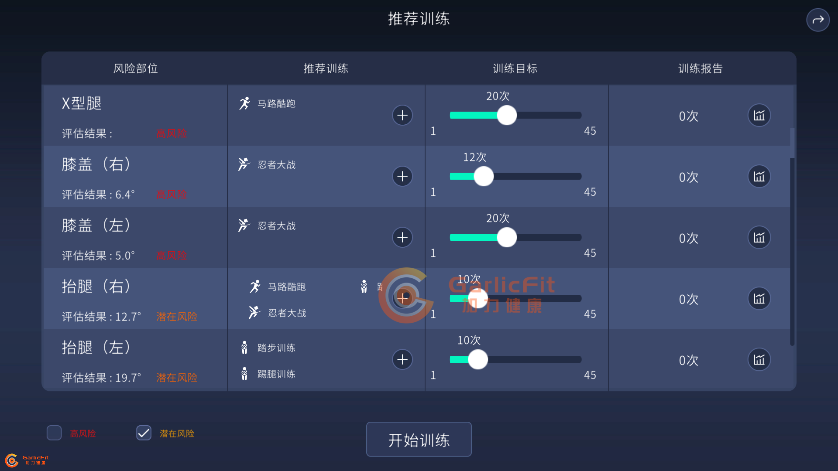This screenshot has height=471, width=838.
Task: Select 踢腿训练 in the 抬腿（左）row
Action: pos(276,374)
